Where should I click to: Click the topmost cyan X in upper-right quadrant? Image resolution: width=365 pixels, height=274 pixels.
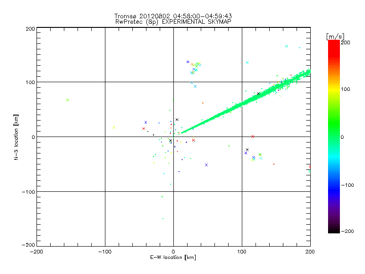287,46
